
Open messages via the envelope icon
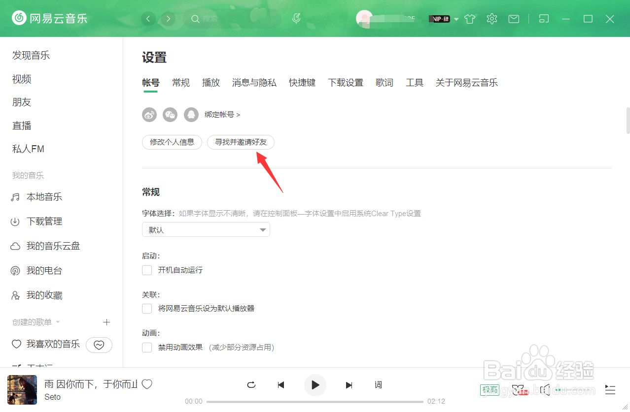click(x=514, y=19)
